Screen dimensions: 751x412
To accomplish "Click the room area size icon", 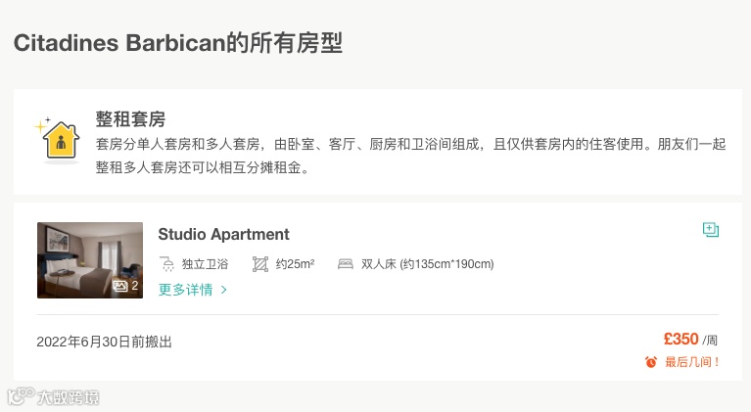I will pos(259,263).
